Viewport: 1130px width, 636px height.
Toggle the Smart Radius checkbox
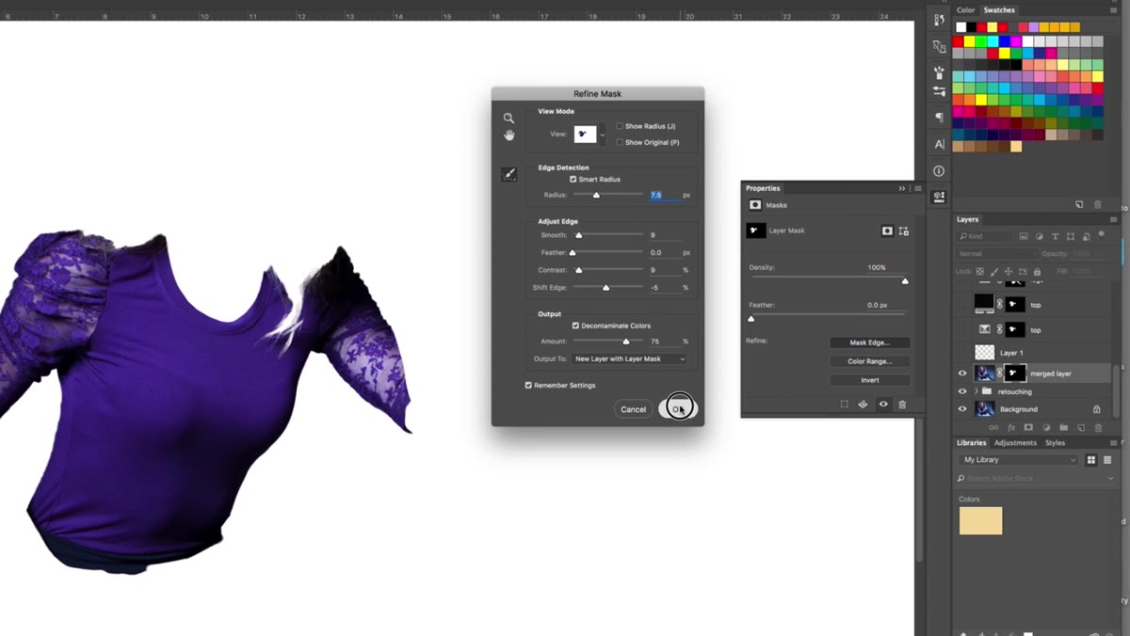pyautogui.click(x=573, y=179)
